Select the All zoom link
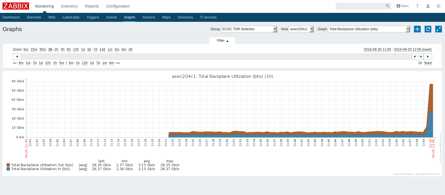This screenshot has width=445, height=195. [x=130, y=50]
